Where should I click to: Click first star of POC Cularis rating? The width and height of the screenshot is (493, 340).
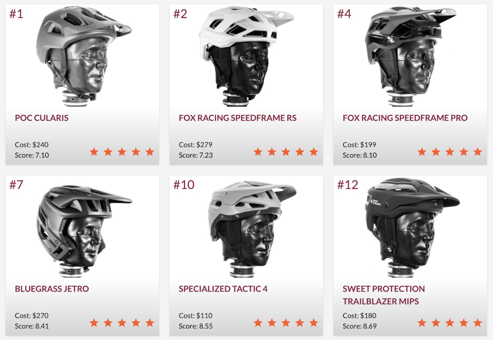coord(94,152)
